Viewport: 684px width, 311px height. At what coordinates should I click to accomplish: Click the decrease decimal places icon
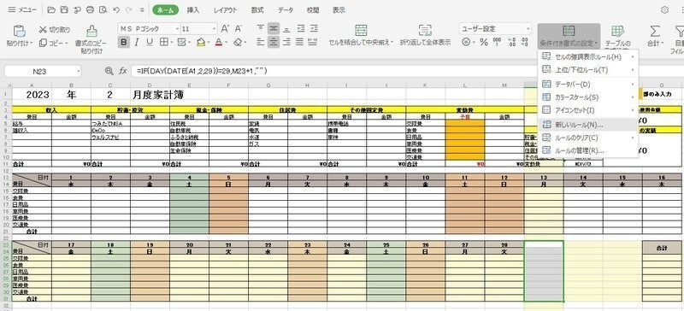(525, 43)
